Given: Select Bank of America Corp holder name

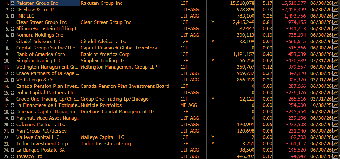Looking at the screenshot, I should [x=41, y=54].
